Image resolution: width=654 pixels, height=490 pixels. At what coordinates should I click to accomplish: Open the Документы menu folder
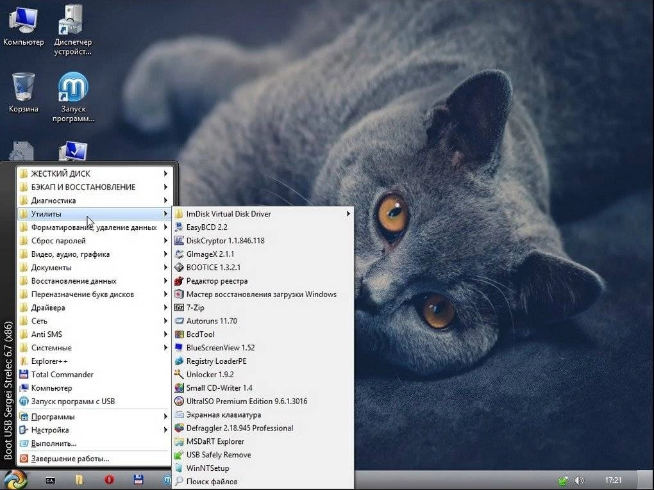(94, 267)
